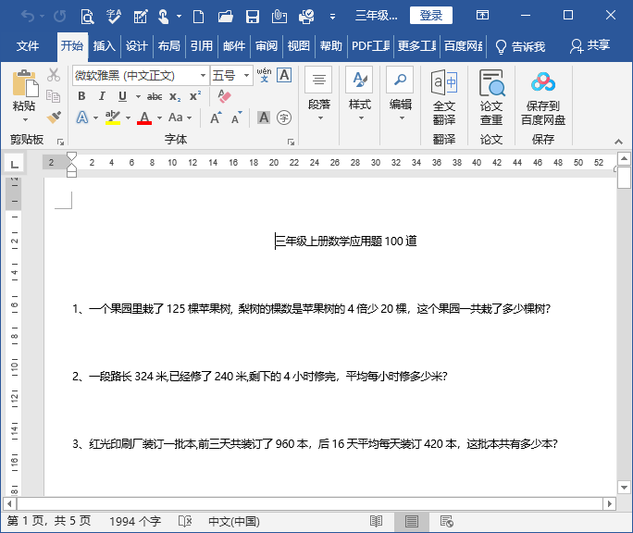Apply red font color
The width and height of the screenshot is (633, 533).
click(144, 118)
